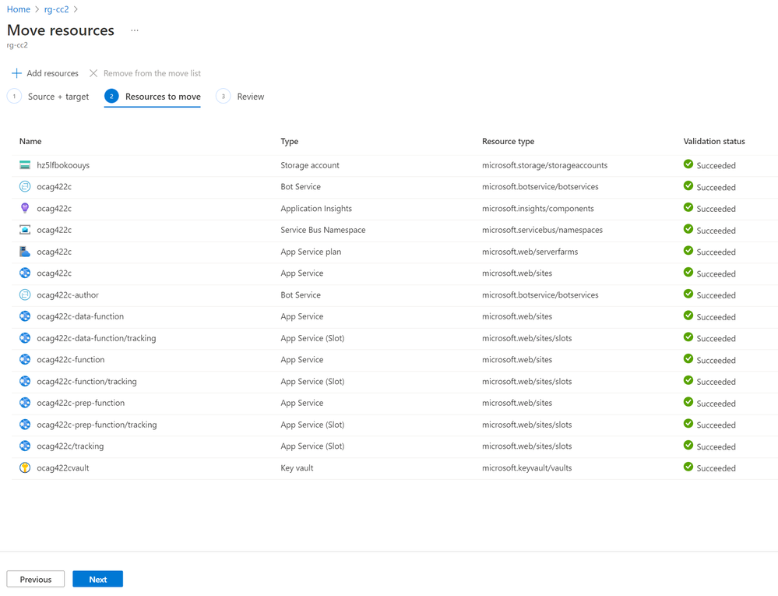Click the Validation status column header

point(714,142)
